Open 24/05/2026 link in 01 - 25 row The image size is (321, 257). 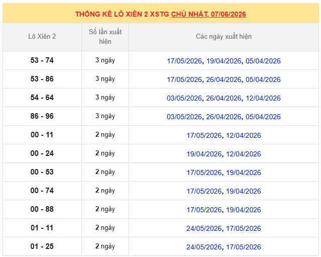point(204,247)
